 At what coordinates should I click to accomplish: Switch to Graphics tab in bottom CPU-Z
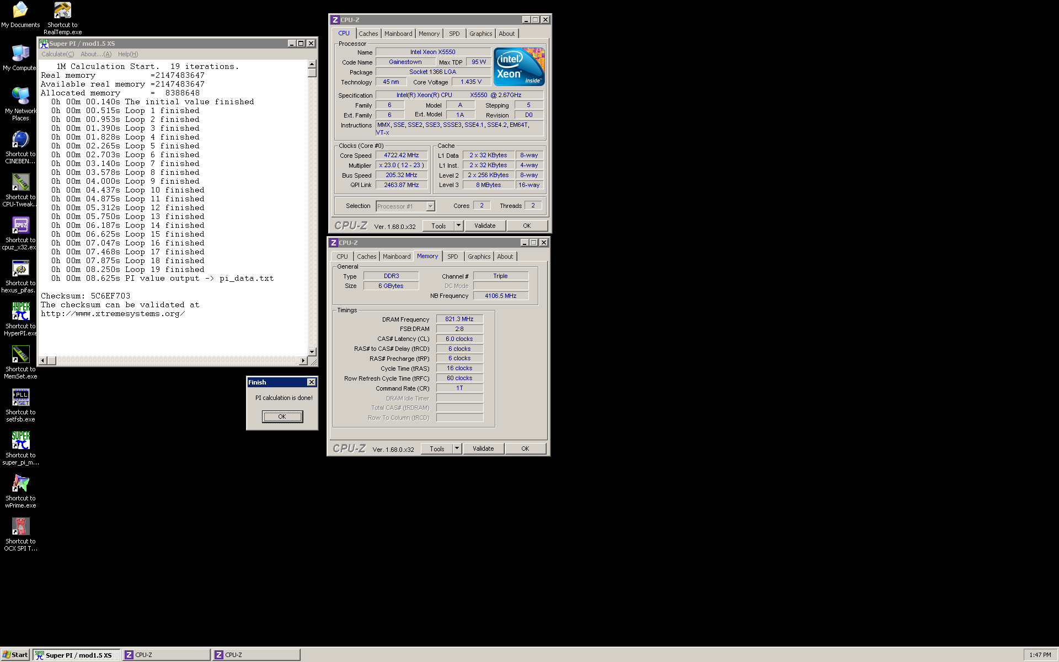coord(479,257)
